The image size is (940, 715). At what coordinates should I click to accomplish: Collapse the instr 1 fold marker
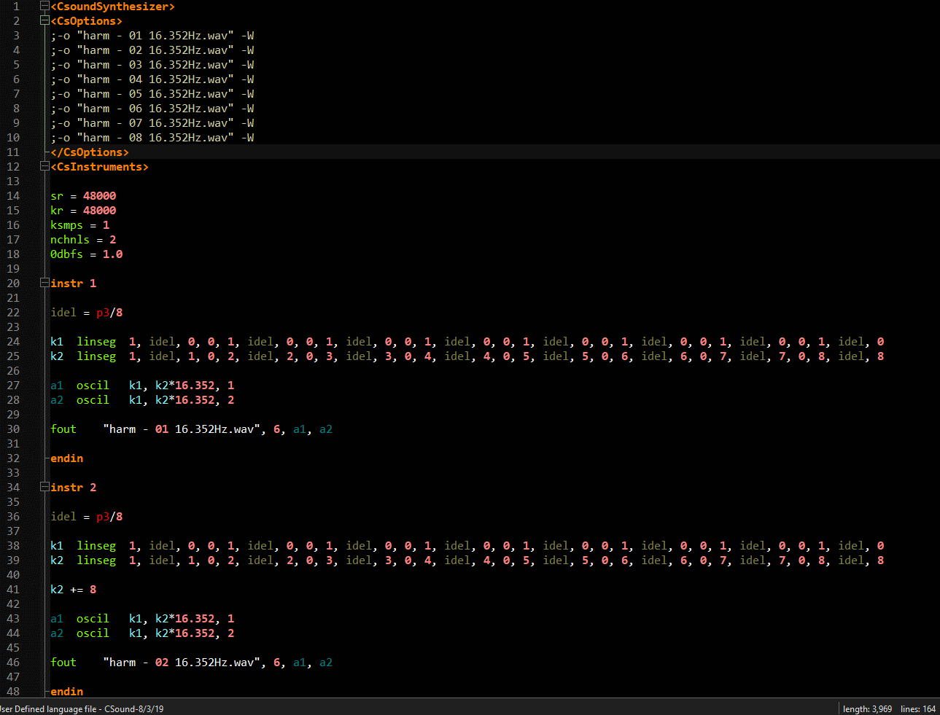pos(44,284)
